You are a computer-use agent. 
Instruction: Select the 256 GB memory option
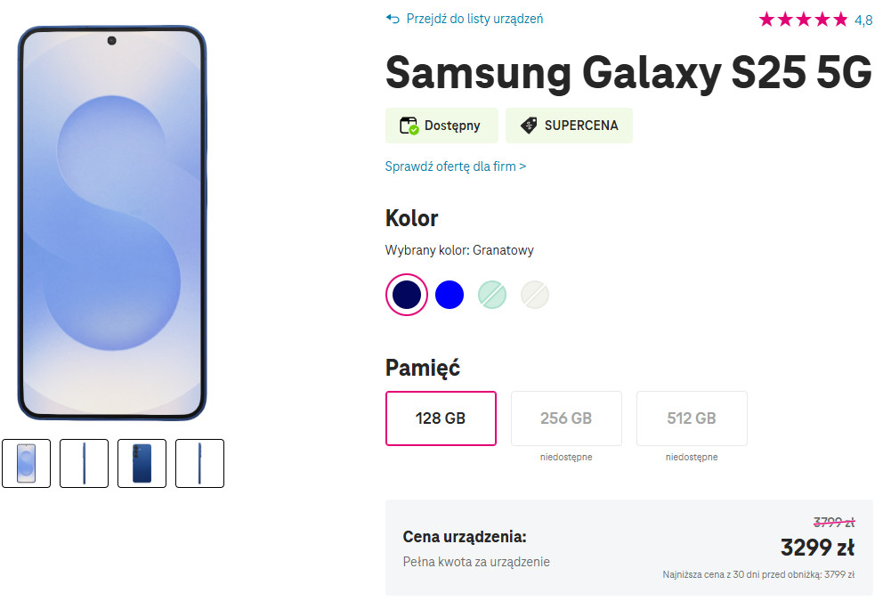click(x=566, y=418)
